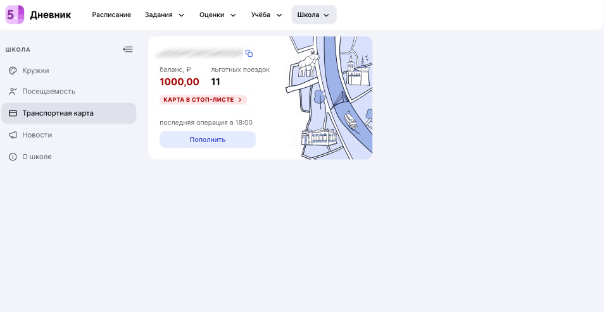Select the Посещаемость person icon
604x312 pixels.
[13, 92]
